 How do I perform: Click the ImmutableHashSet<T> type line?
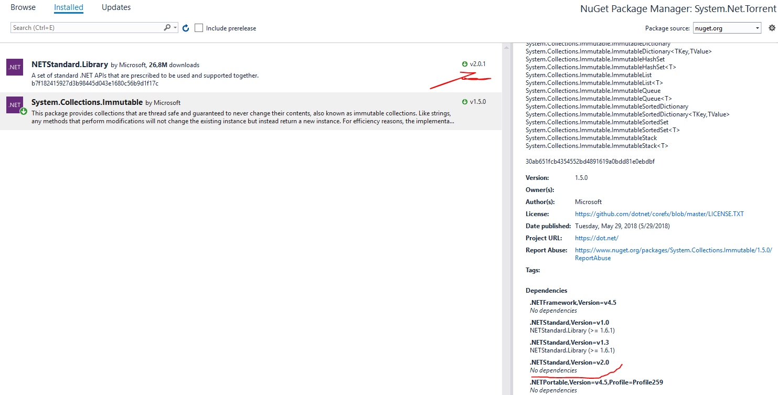(x=601, y=67)
